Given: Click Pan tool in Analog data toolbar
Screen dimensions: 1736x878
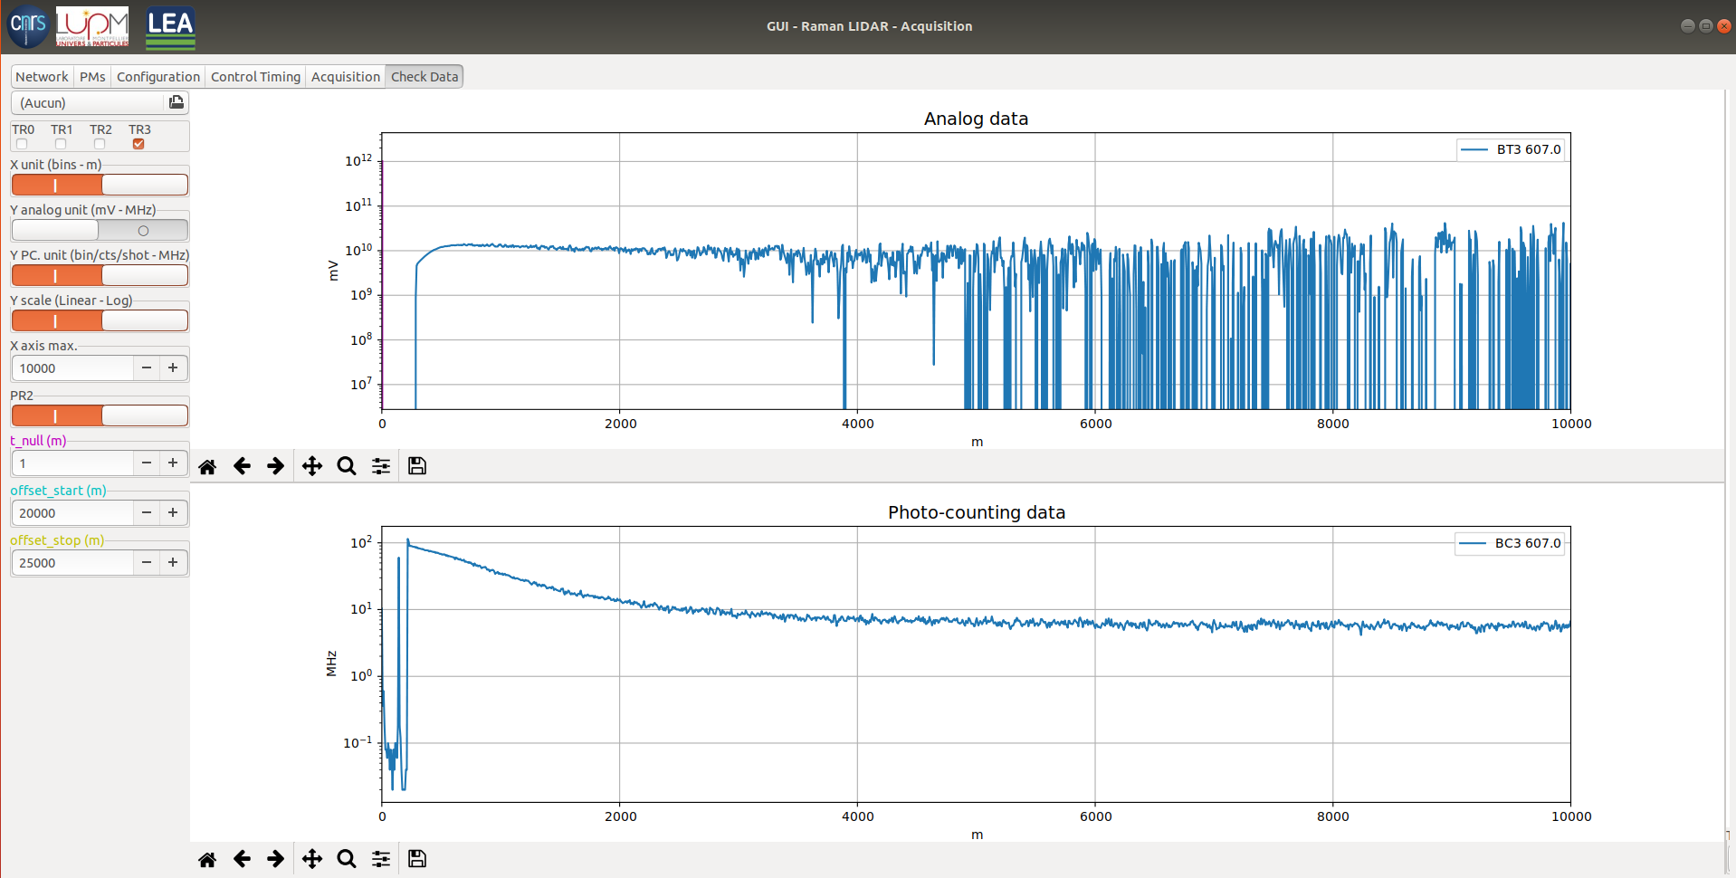Looking at the screenshot, I should (x=312, y=466).
